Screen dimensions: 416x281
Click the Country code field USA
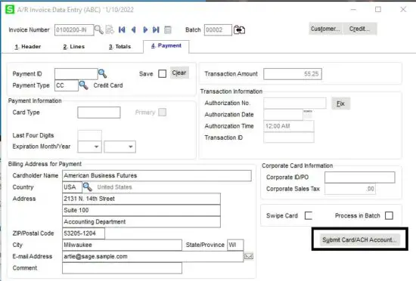pos(72,187)
